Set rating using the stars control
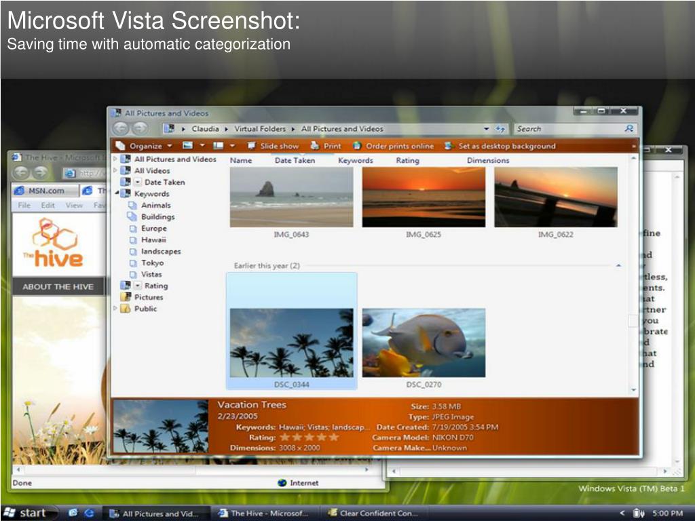The height and width of the screenshot is (521, 695). pos(309,438)
